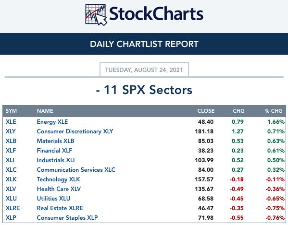This screenshot has height=225, width=288.
Task: Open the XLE symbol link
Action: pos(11,122)
